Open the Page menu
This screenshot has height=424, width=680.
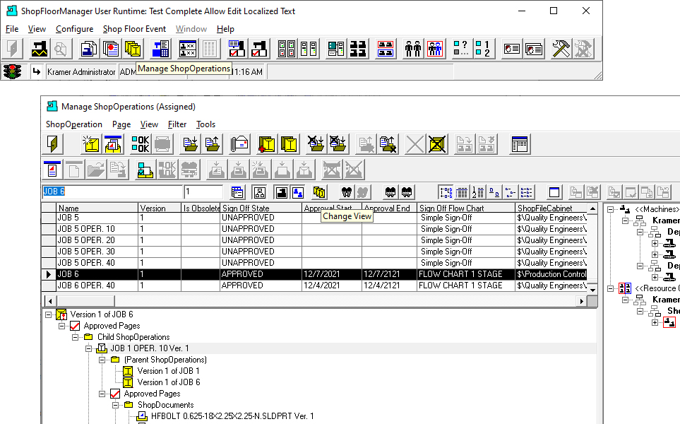(x=121, y=124)
